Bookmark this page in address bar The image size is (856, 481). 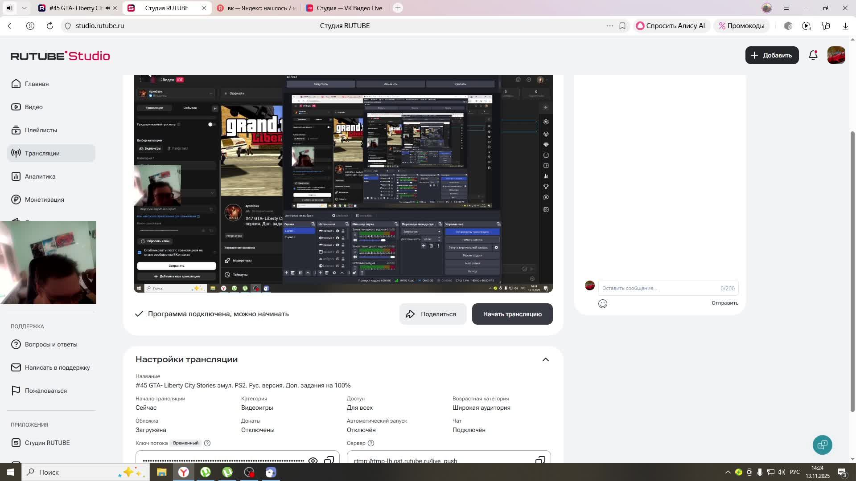622,26
